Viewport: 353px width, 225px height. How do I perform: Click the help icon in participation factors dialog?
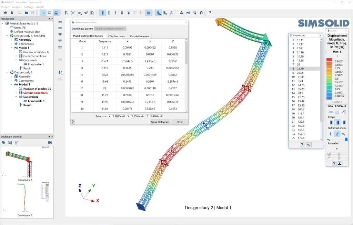tap(72, 122)
